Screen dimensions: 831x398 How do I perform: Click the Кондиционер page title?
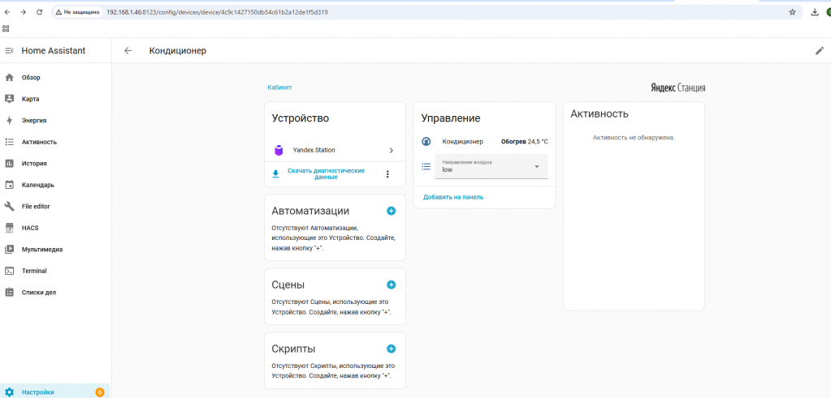(178, 51)
